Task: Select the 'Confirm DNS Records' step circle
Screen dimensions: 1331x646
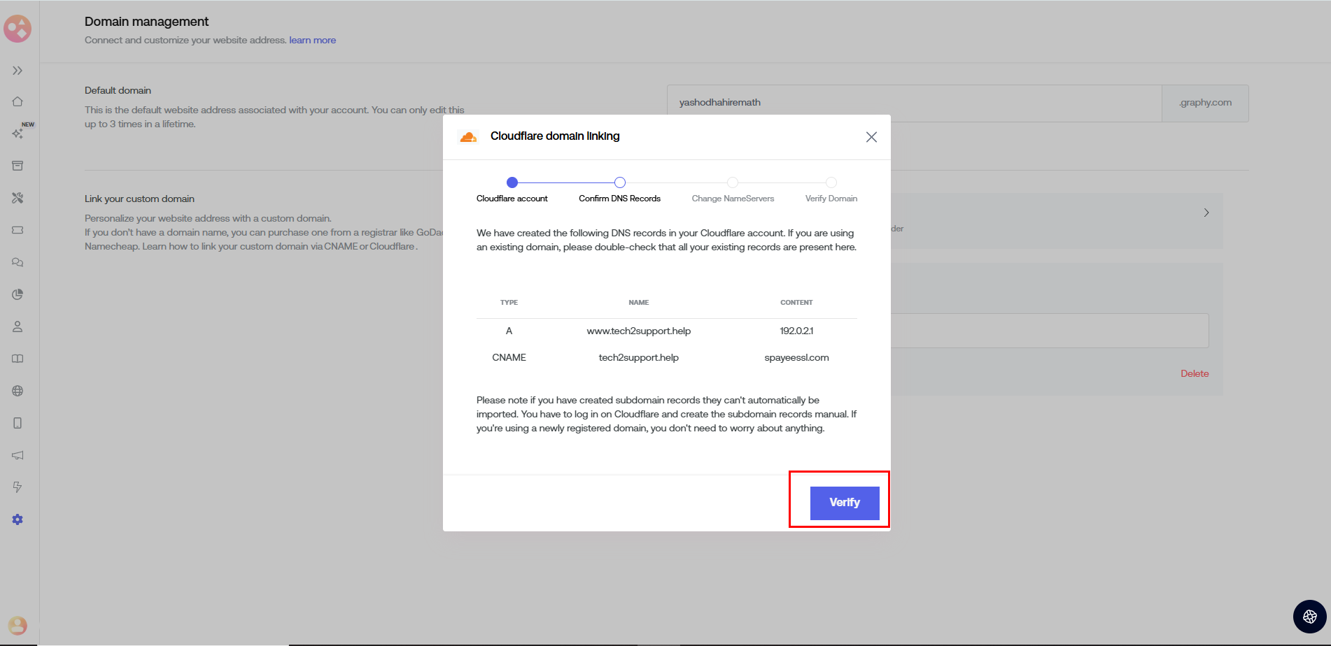Action: (x=619, y=182)
